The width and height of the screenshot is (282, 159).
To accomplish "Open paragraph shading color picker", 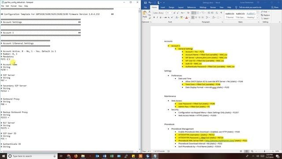I will point(213,18).
